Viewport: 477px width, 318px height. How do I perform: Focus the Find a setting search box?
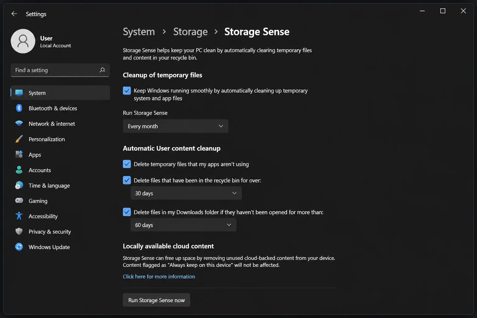tap(60, 70)
